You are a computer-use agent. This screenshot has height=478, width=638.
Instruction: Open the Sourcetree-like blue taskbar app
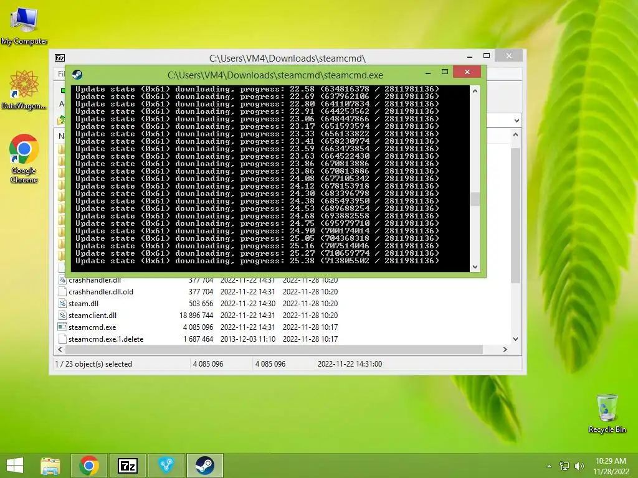[166, 466]
